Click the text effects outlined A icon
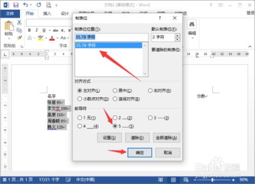Image resolution: width=255 pixels, height=184 pixels. pos(30,38)
